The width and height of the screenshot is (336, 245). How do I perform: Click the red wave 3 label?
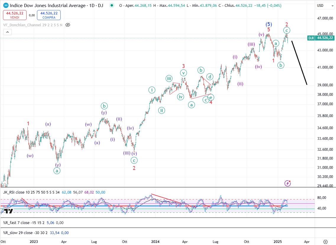tap(183, 66)
